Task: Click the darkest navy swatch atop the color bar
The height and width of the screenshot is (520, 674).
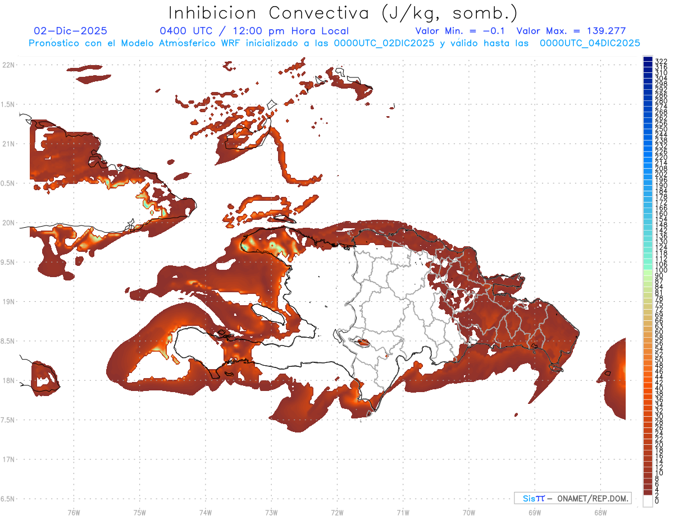Action: point(648,59)
